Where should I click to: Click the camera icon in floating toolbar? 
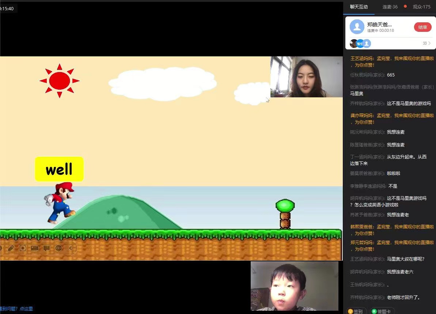coord(35,248)
